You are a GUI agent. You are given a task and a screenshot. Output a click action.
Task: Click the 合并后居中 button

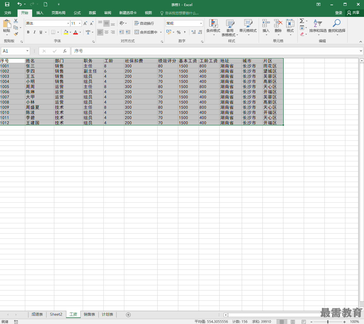146,32
